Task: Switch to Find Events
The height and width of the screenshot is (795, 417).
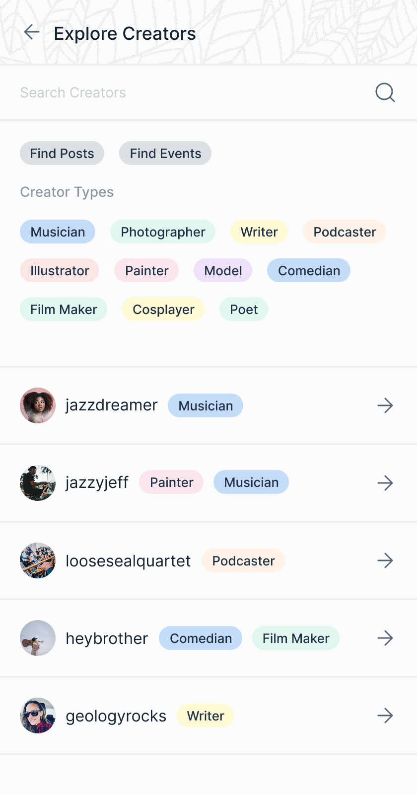Action: (x=165, y=153)
